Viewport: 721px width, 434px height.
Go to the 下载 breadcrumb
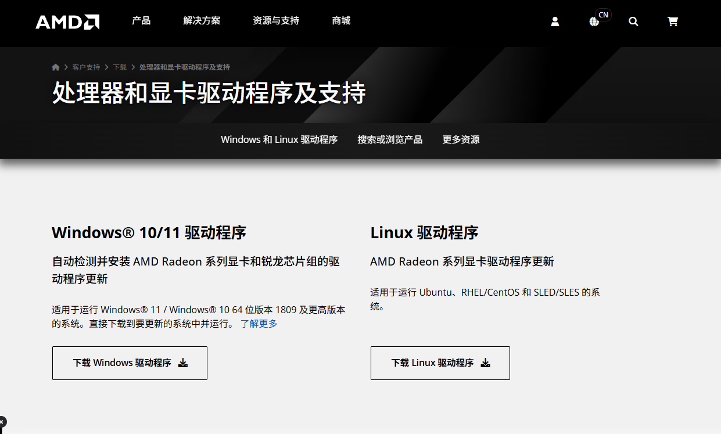coord(120,67)
